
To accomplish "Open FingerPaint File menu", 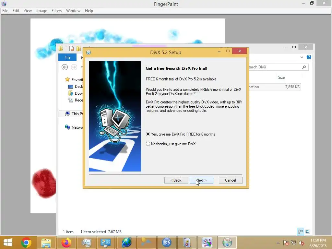I will pos(5,11).
